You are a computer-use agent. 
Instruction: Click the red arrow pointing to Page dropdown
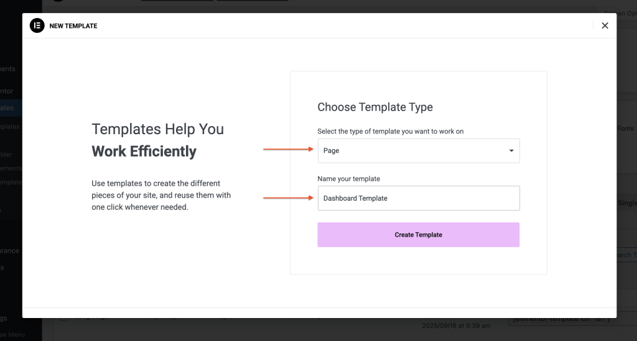click(289, 149)
